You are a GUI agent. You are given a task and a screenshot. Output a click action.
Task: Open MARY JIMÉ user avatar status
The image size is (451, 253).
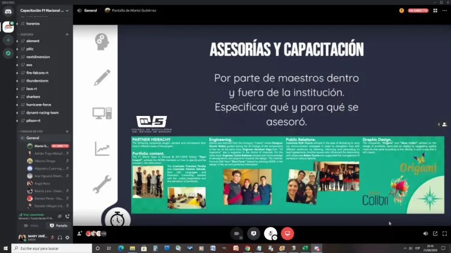pos(22,237)
